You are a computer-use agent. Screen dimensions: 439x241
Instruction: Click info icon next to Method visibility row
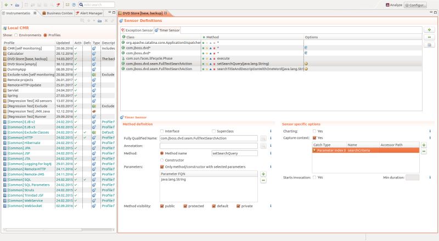tap(271, 206)
